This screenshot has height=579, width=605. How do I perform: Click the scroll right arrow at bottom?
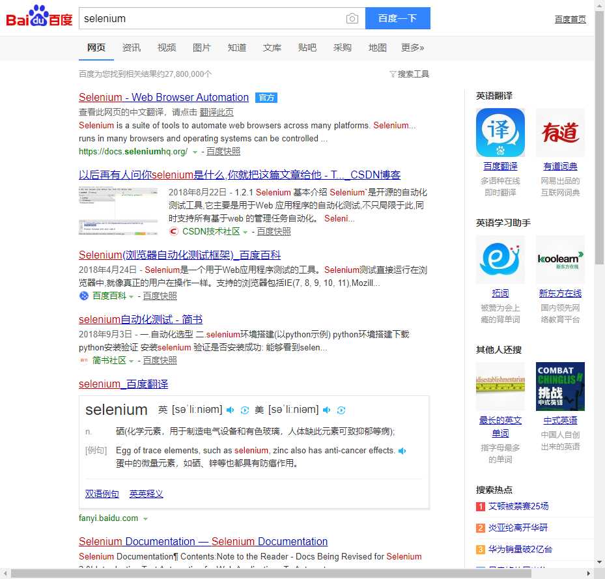coord(589,574)
